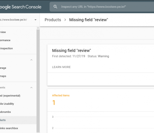The height and width of the screenshot is (133, 154).
Task: Click the sidebar scrollbar up arrow
Action: 38,28
